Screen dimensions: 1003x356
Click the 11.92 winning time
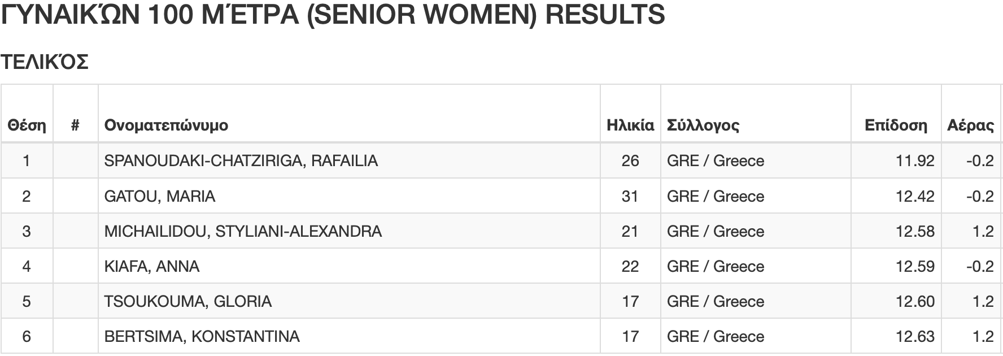point(915,161)
